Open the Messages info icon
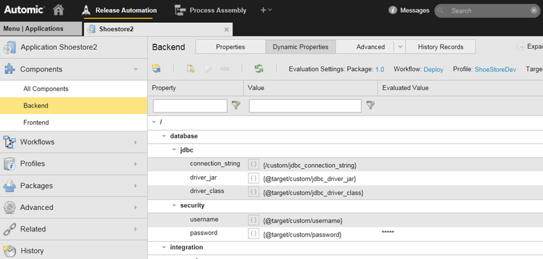 (x=392, y=10)
